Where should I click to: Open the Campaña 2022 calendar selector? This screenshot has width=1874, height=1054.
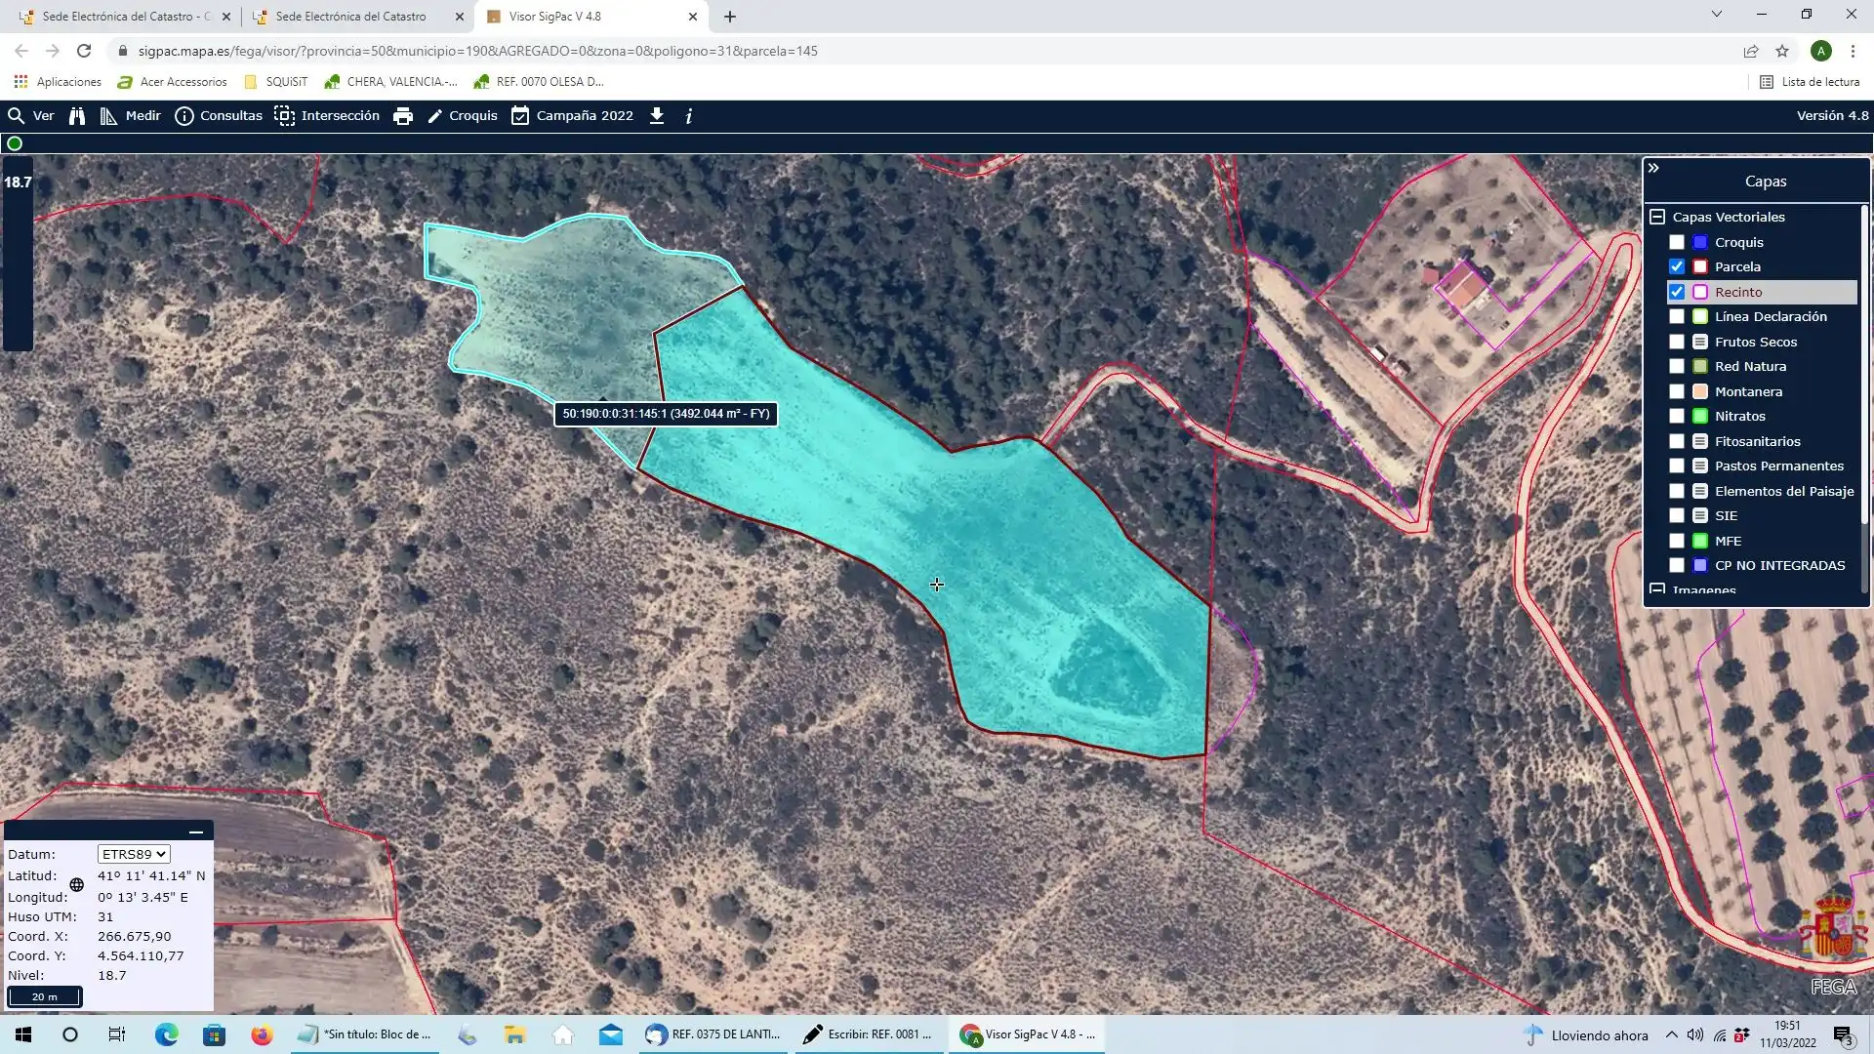pyautogui.click(x=572, y=115)
